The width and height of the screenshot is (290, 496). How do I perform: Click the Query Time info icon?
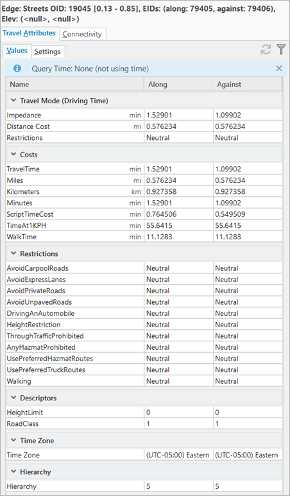17,68
